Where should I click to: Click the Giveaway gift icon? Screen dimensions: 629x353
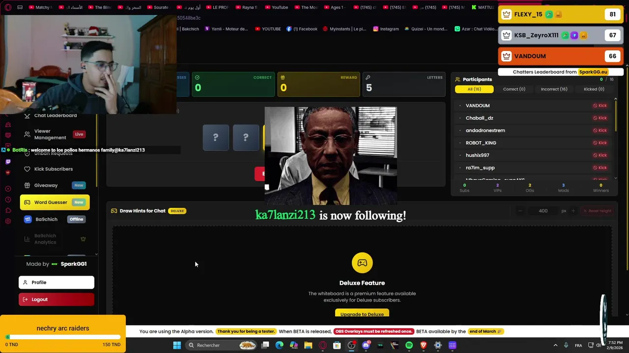[27, 185]
